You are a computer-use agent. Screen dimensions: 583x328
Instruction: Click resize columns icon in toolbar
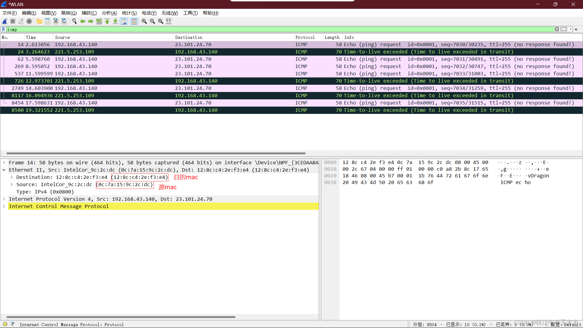tap(169, 21)
